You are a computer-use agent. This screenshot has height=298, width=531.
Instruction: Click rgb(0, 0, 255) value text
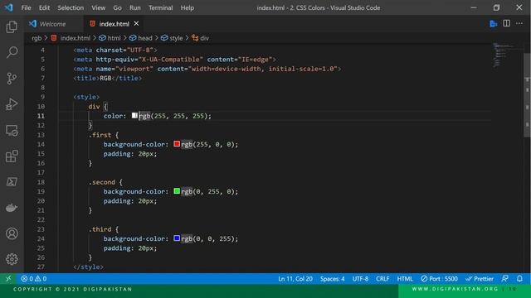pyautogui.click(x=209, y=238)
